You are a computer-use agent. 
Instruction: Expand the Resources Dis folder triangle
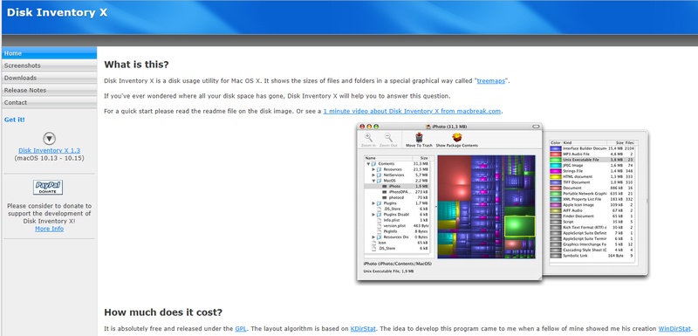(x=373, y=237)
